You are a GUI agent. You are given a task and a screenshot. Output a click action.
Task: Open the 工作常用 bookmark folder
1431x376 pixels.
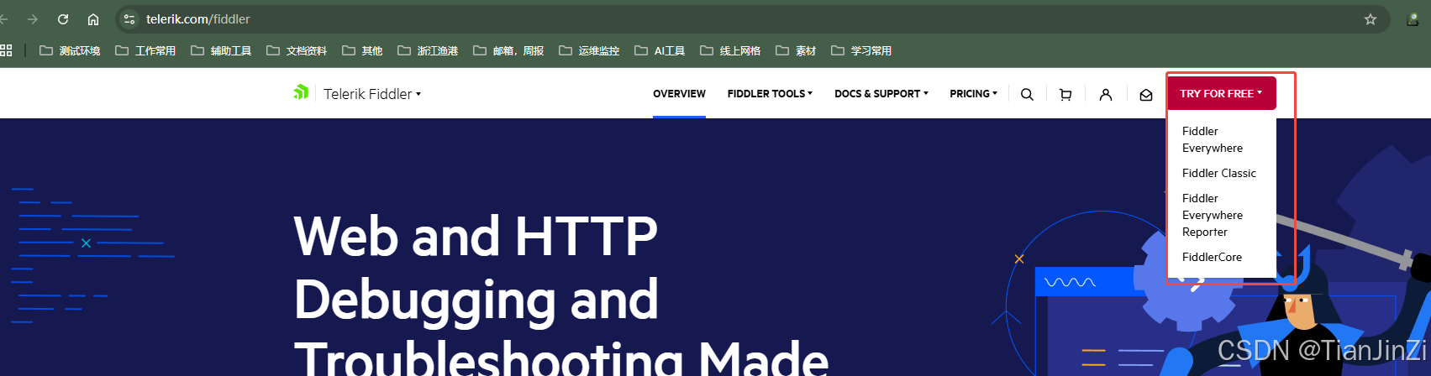click(x=145, y=50)
